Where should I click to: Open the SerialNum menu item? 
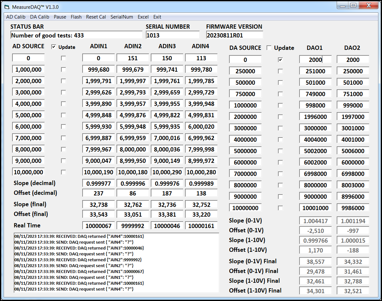tap(122, 17)
